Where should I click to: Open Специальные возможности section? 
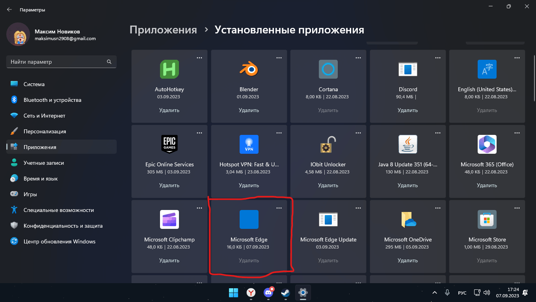(61, 210)
